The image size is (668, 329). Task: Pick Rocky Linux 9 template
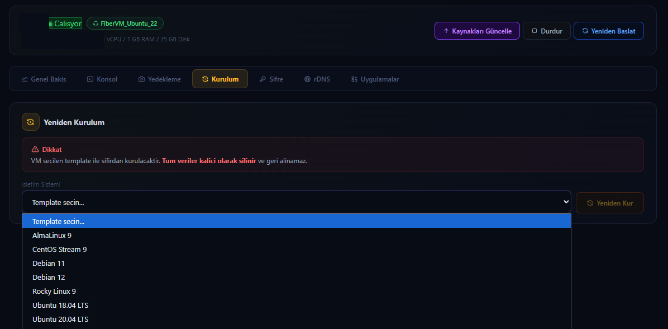click(297, 291)
